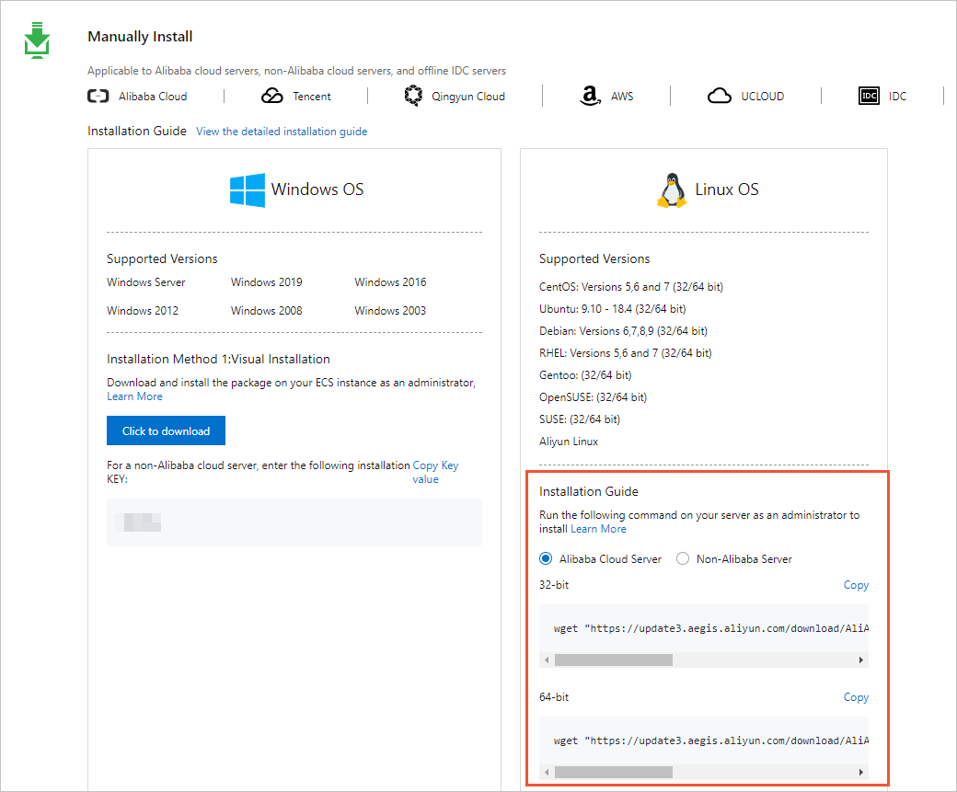Click left arrow of 64-bit command scrollbar
The height and width of the screenshot is (792, 957).
[547, 773]
